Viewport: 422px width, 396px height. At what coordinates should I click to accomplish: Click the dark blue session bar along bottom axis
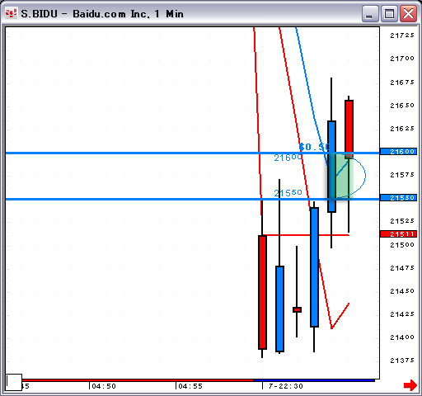point(314,380)
